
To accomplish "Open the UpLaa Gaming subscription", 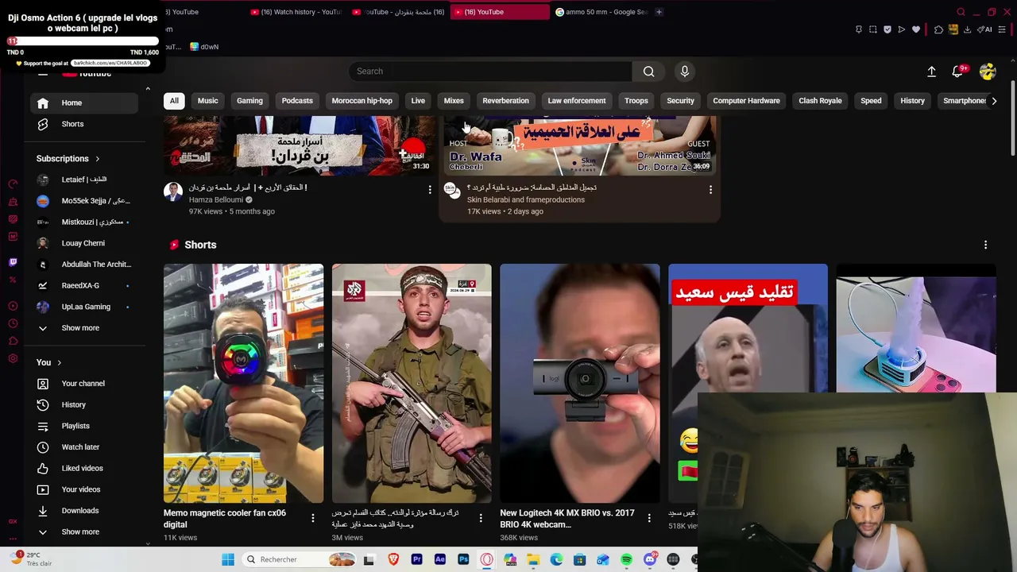I will coord(86,307).
